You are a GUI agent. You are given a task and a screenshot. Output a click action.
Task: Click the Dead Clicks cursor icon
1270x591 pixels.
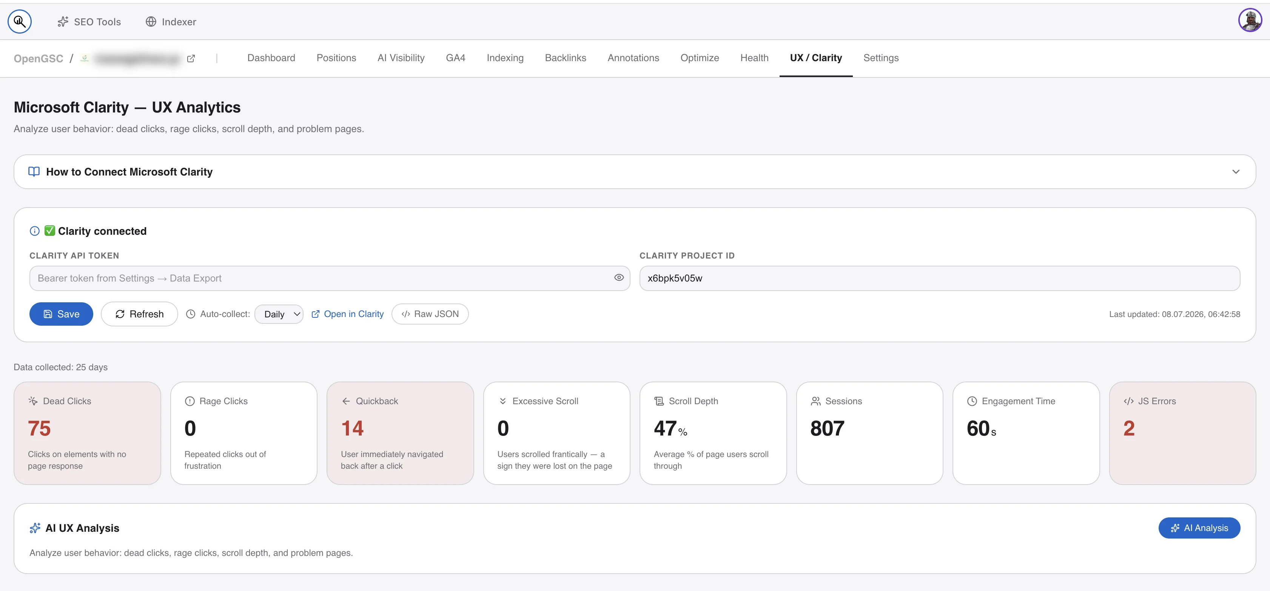pos(33,401)
